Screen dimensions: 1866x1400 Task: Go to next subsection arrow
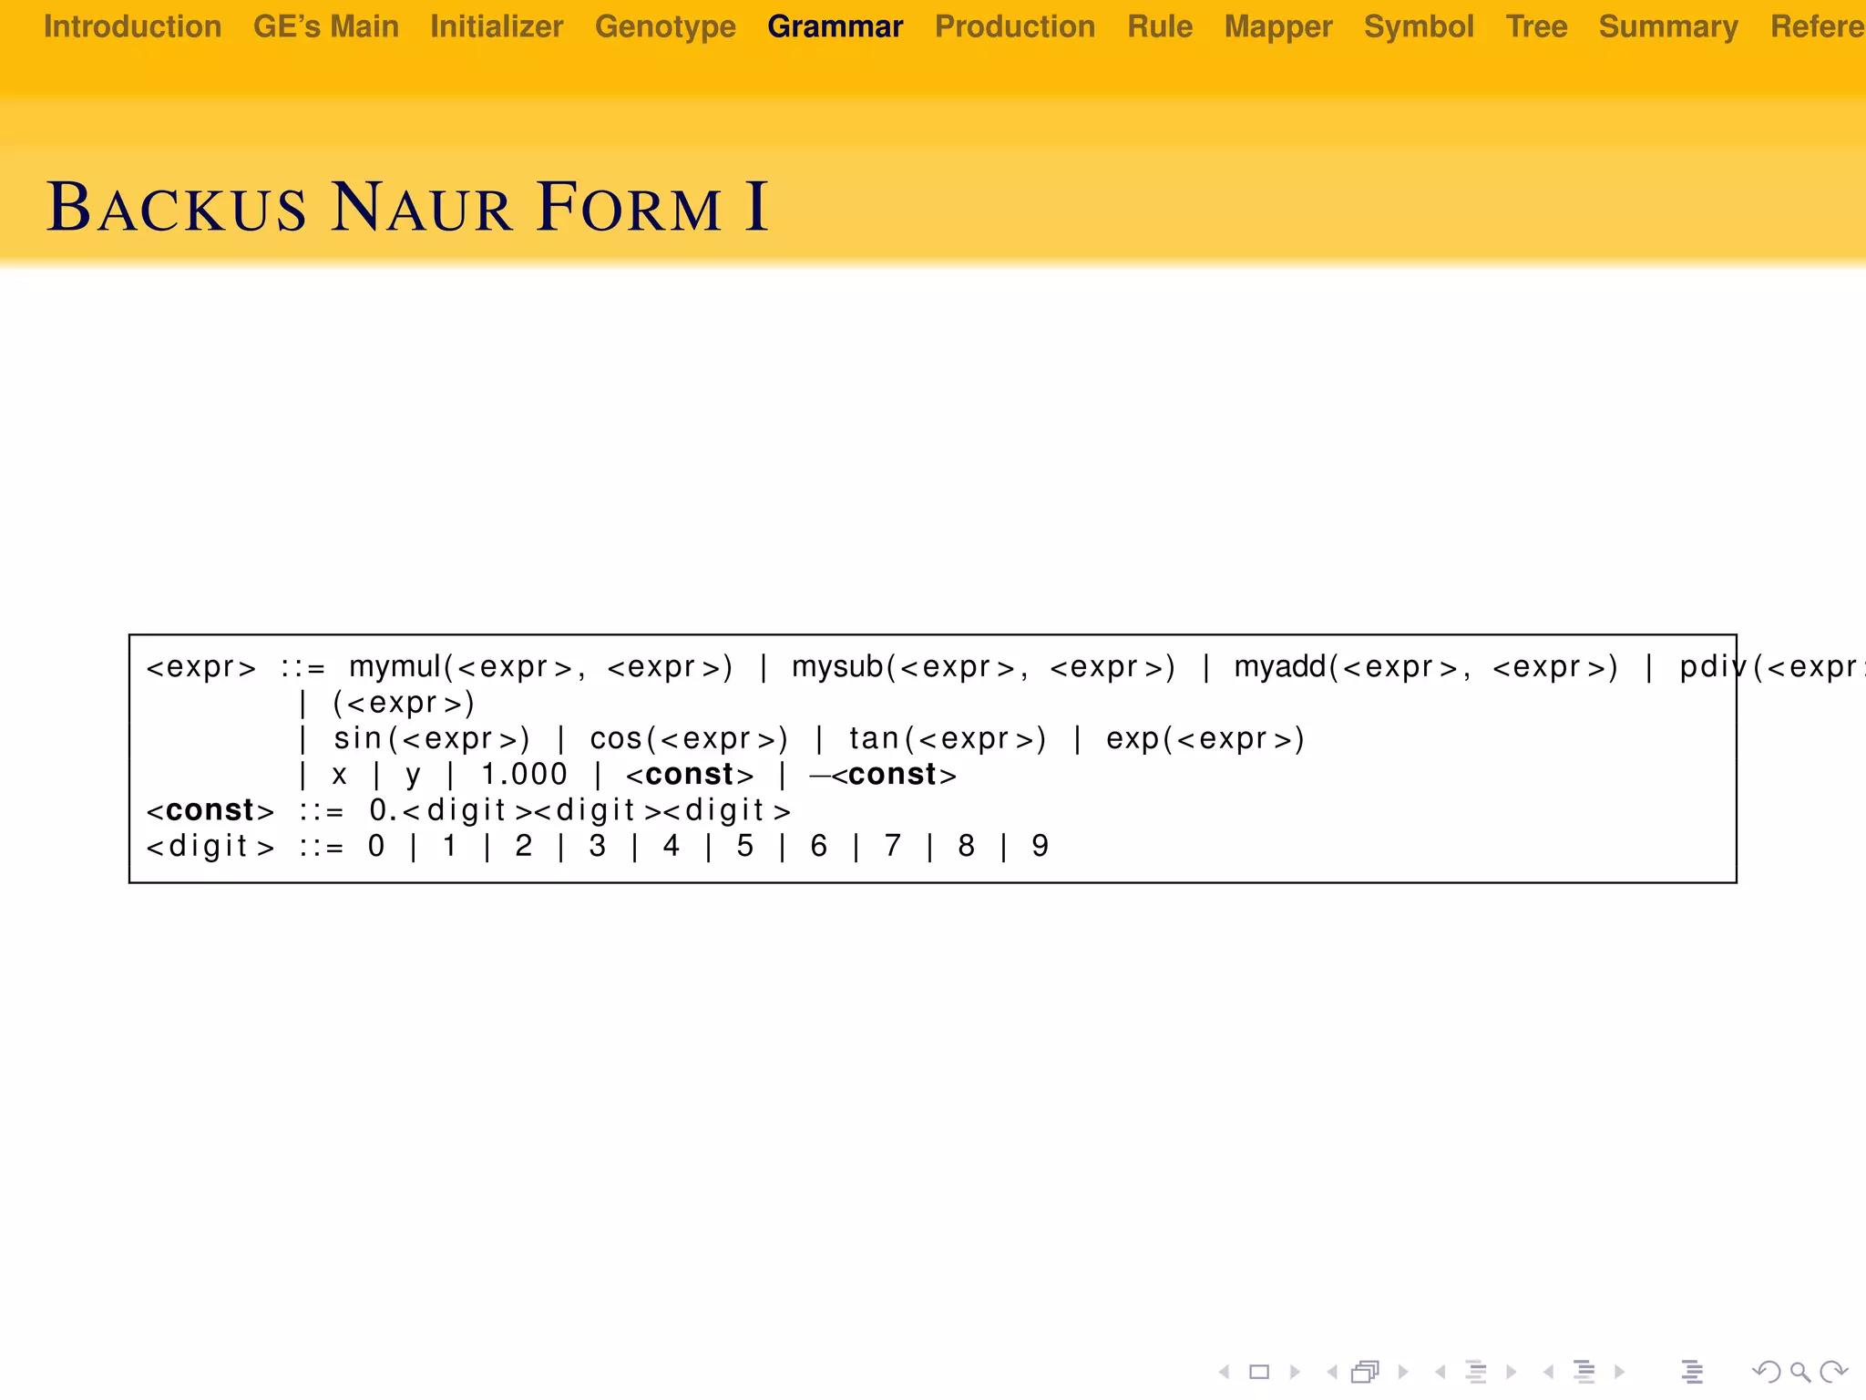point(1512,1372)
